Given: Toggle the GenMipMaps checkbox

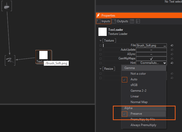Looking at the screenshot, I should coord(151,59).
